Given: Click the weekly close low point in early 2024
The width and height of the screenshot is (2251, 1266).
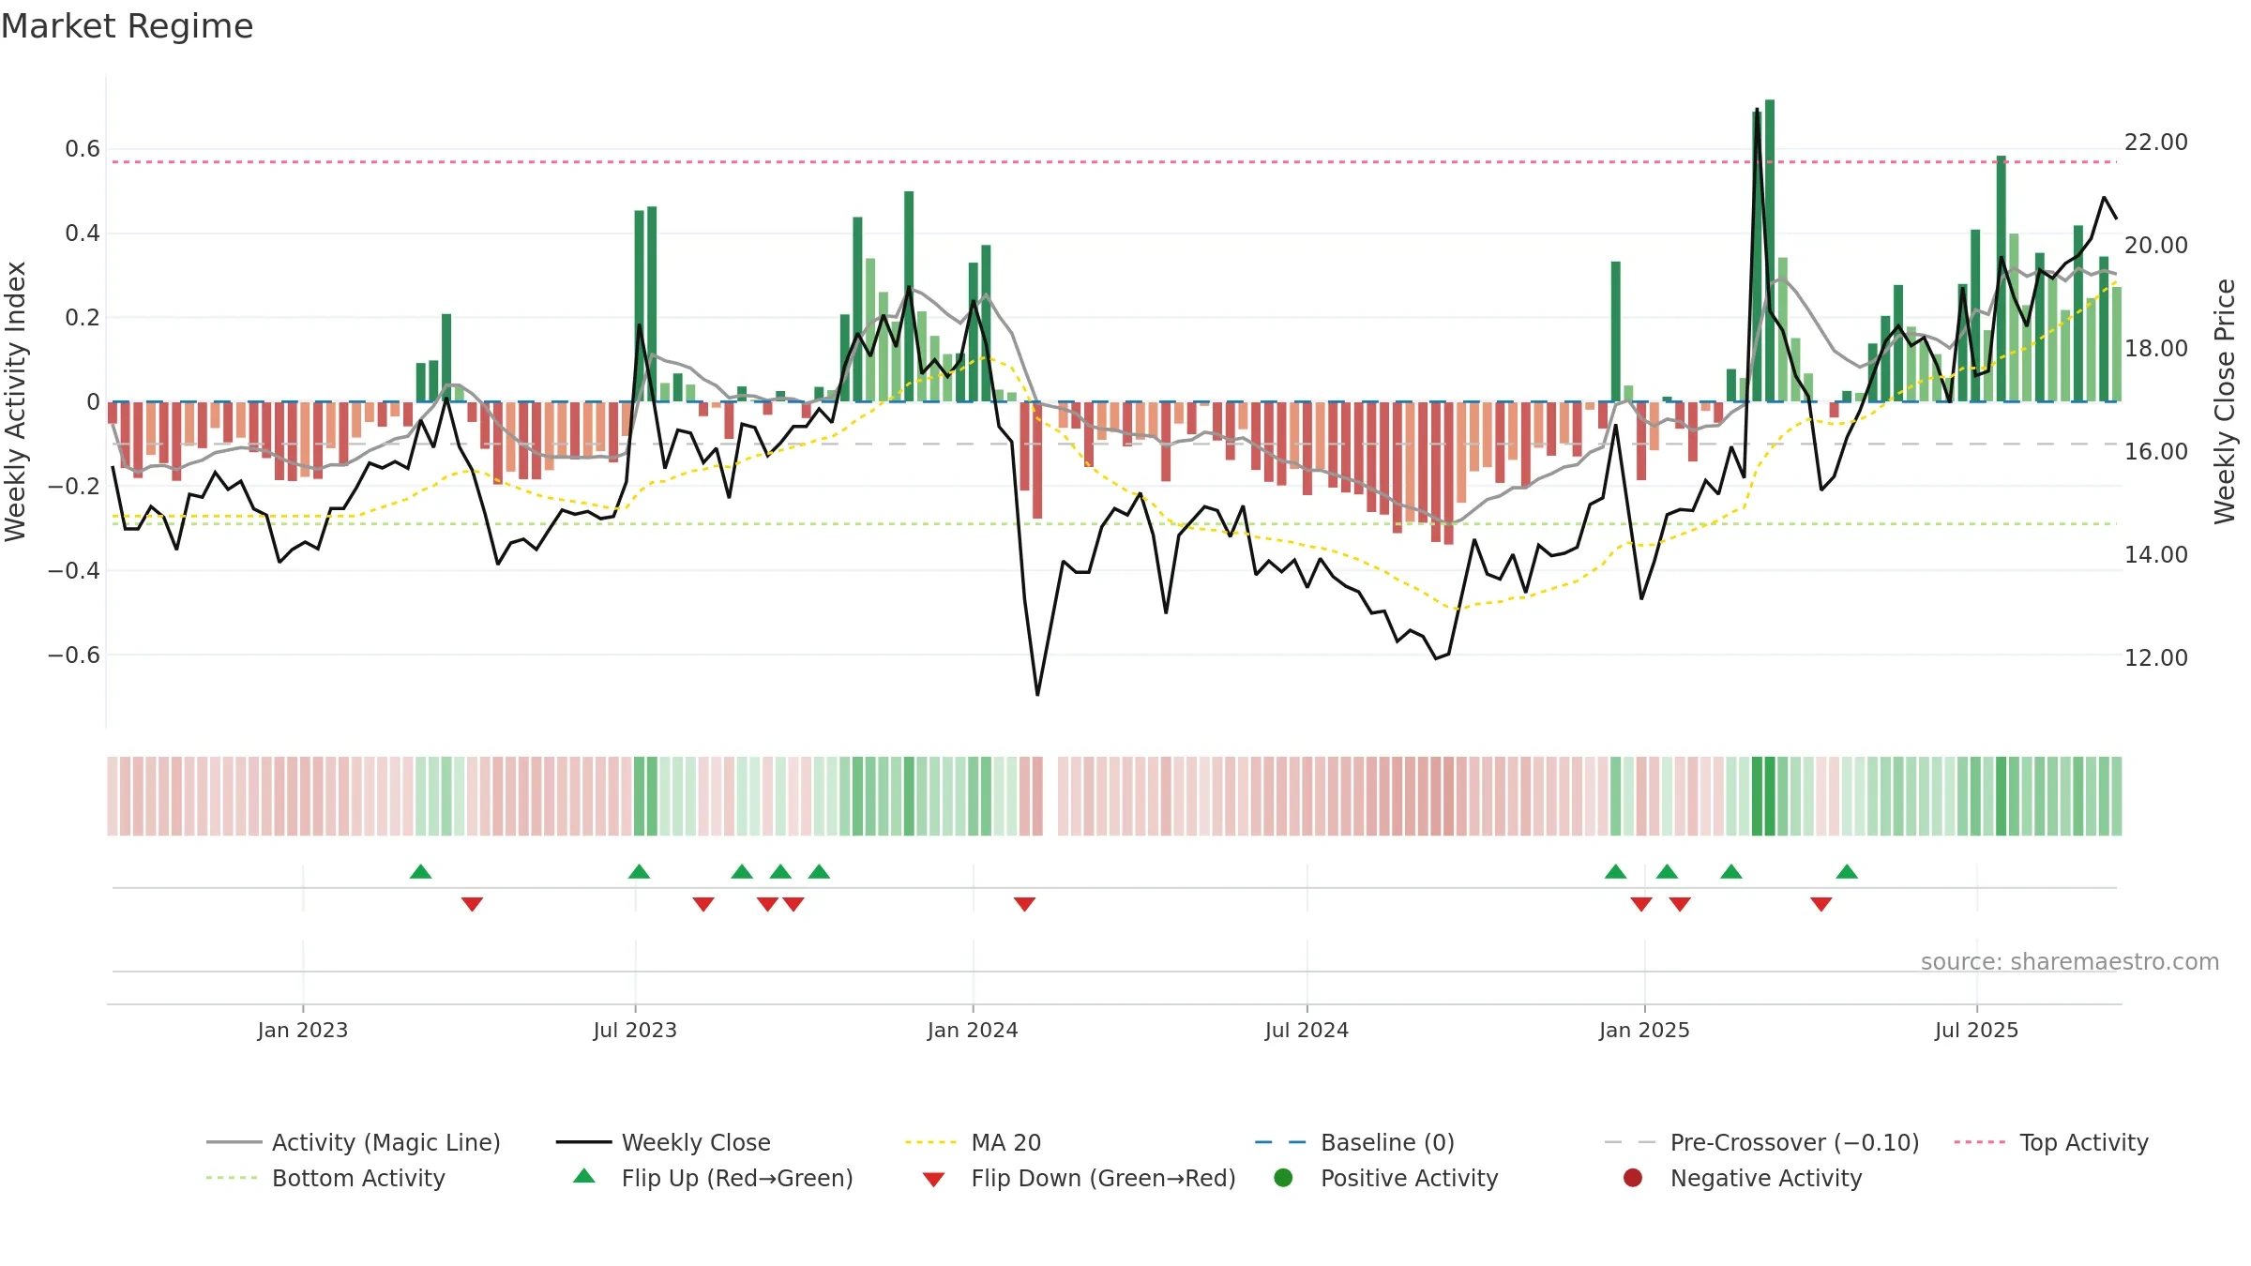Looking at the screenshot, I should click(1037, 694).
